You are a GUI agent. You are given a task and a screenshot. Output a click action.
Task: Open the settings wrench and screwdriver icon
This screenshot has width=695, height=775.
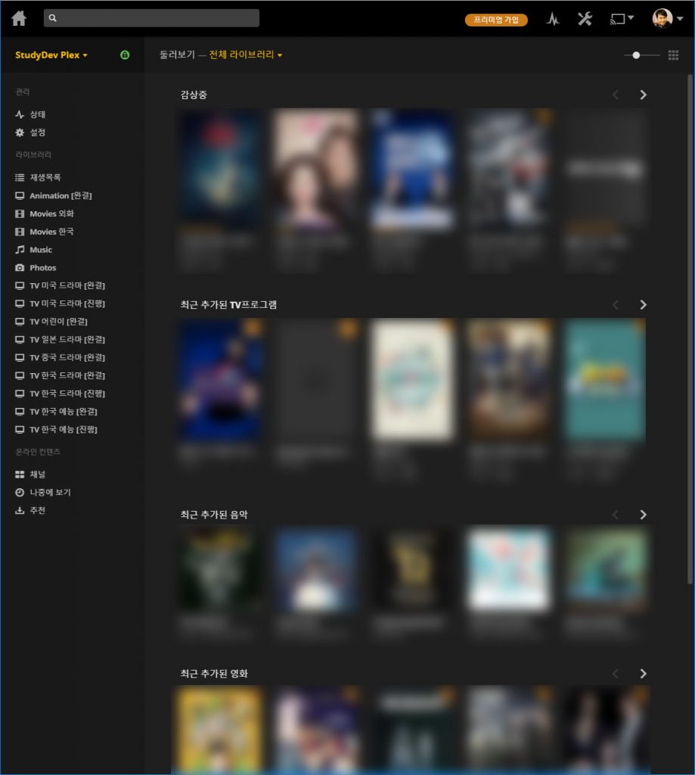point(585,20)
